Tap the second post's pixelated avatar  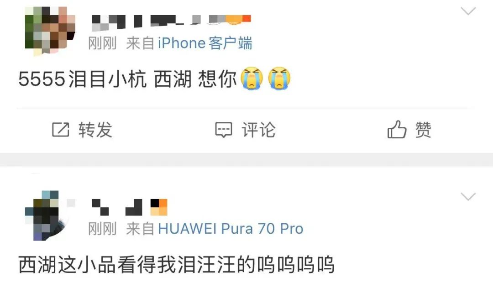click(50, 216)
